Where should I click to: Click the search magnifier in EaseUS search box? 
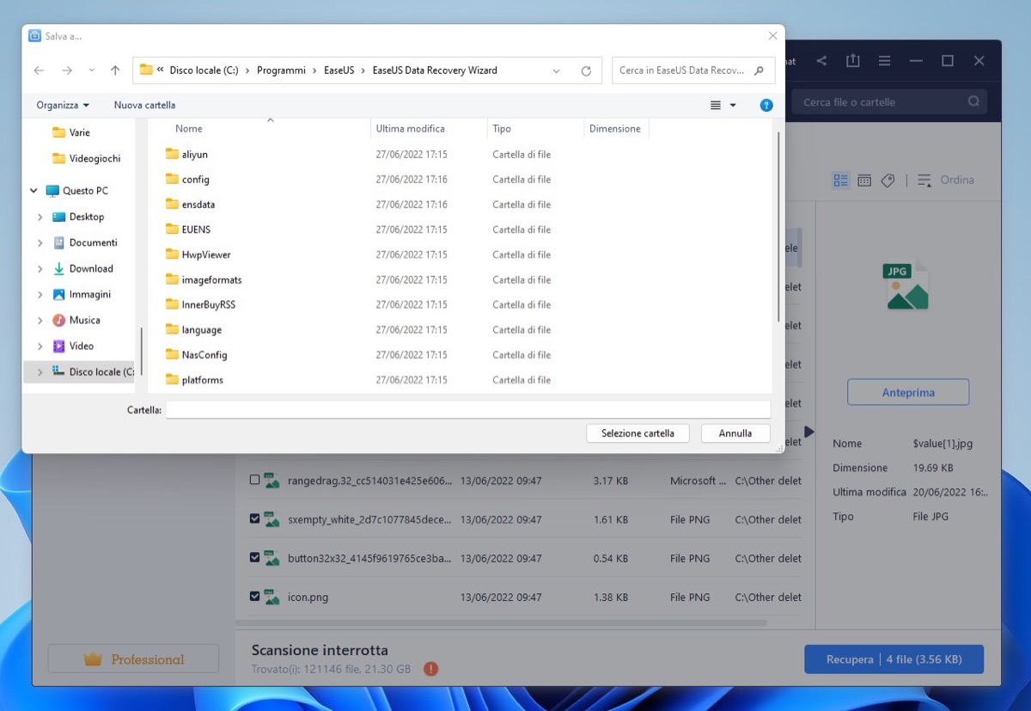tap(973, 101)
